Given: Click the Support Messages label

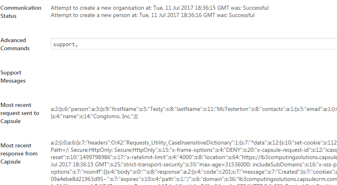Looking at the screenshot, I should pyautogui.click(x=13, y=77).
